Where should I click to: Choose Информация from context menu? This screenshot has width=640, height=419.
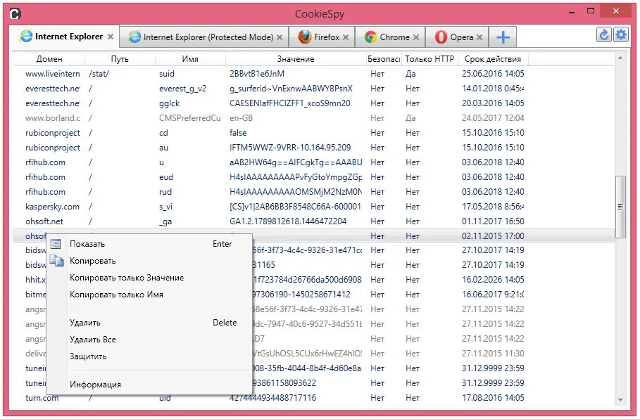tap(151, 385)
